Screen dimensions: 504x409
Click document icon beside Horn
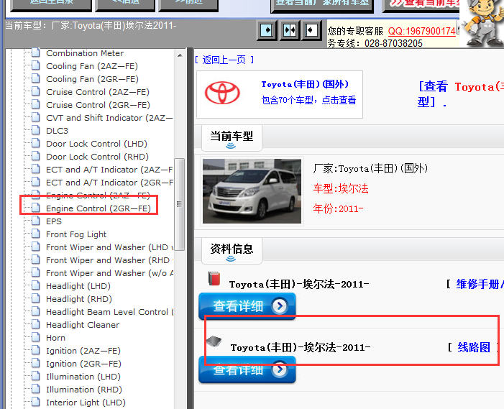point(36,337)
